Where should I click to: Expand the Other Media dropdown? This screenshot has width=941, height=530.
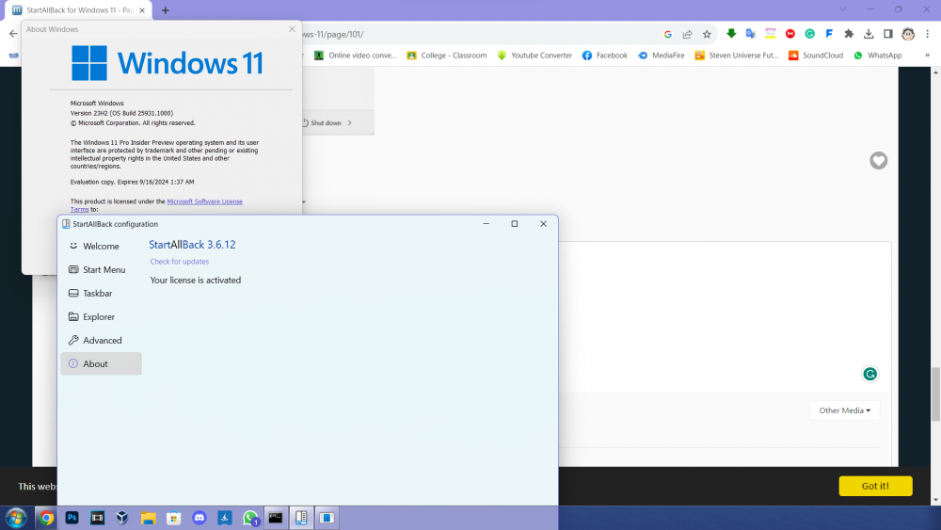coord(844,410)
